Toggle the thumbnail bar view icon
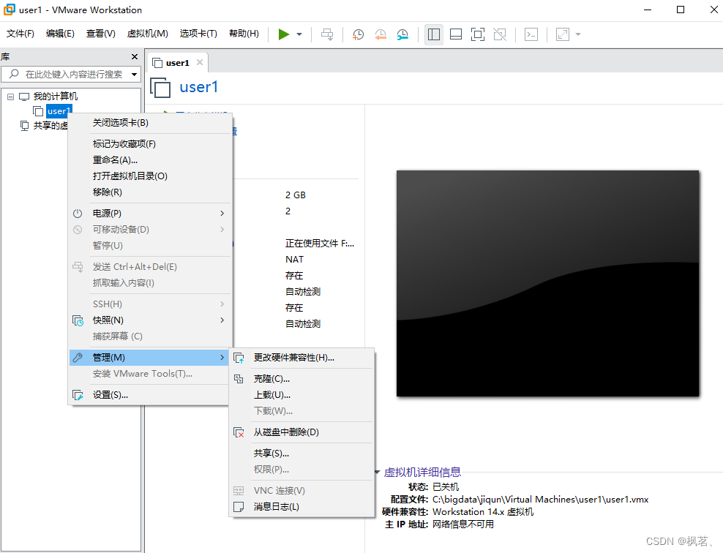 tap(456, 34)
